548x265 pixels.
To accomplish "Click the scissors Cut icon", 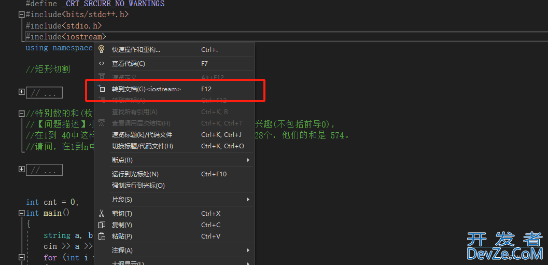I will pos(102,213).
